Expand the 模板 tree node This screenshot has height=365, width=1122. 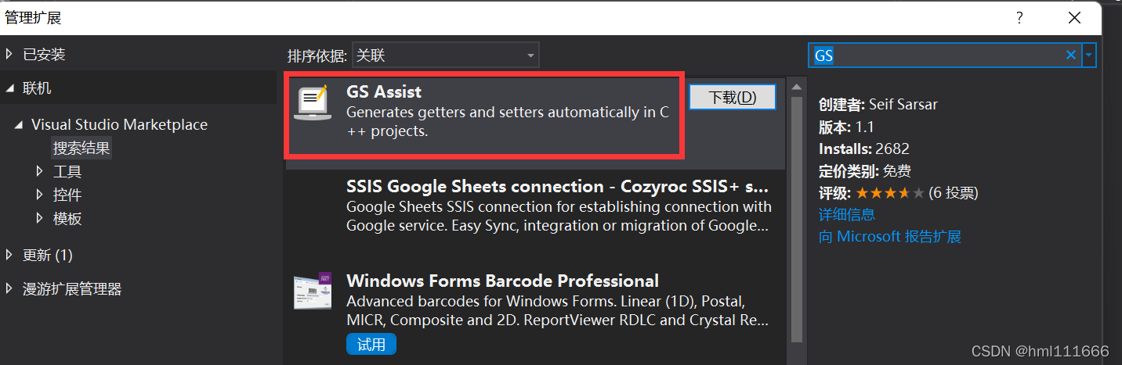pyautogui.click(x=40, y=218)
